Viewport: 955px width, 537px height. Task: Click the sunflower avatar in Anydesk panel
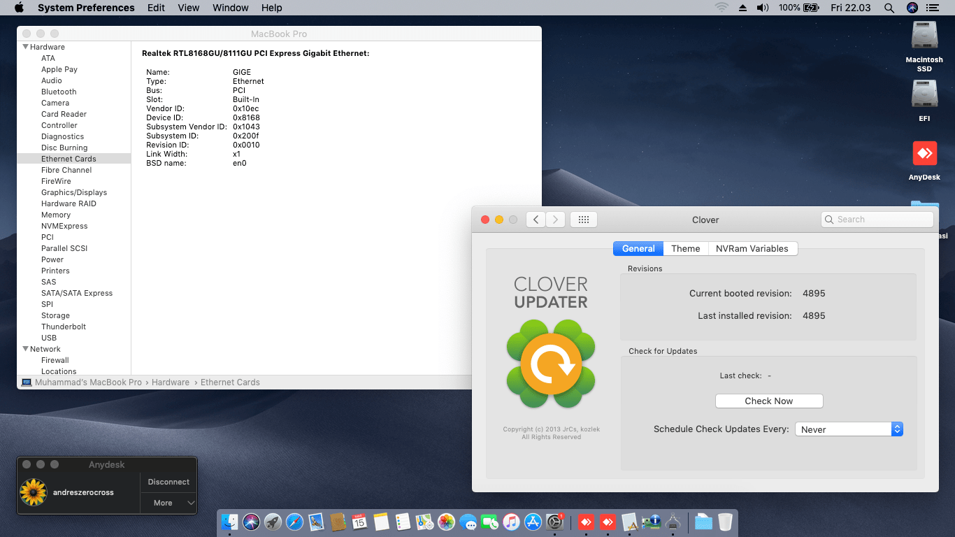(x=34, y=492)
